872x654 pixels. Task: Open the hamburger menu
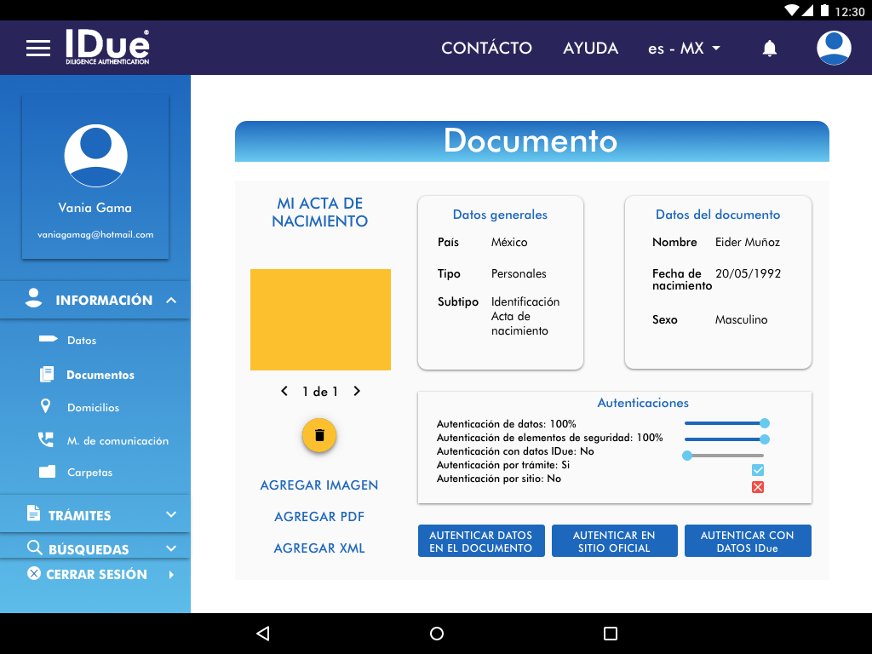point(38,49)
